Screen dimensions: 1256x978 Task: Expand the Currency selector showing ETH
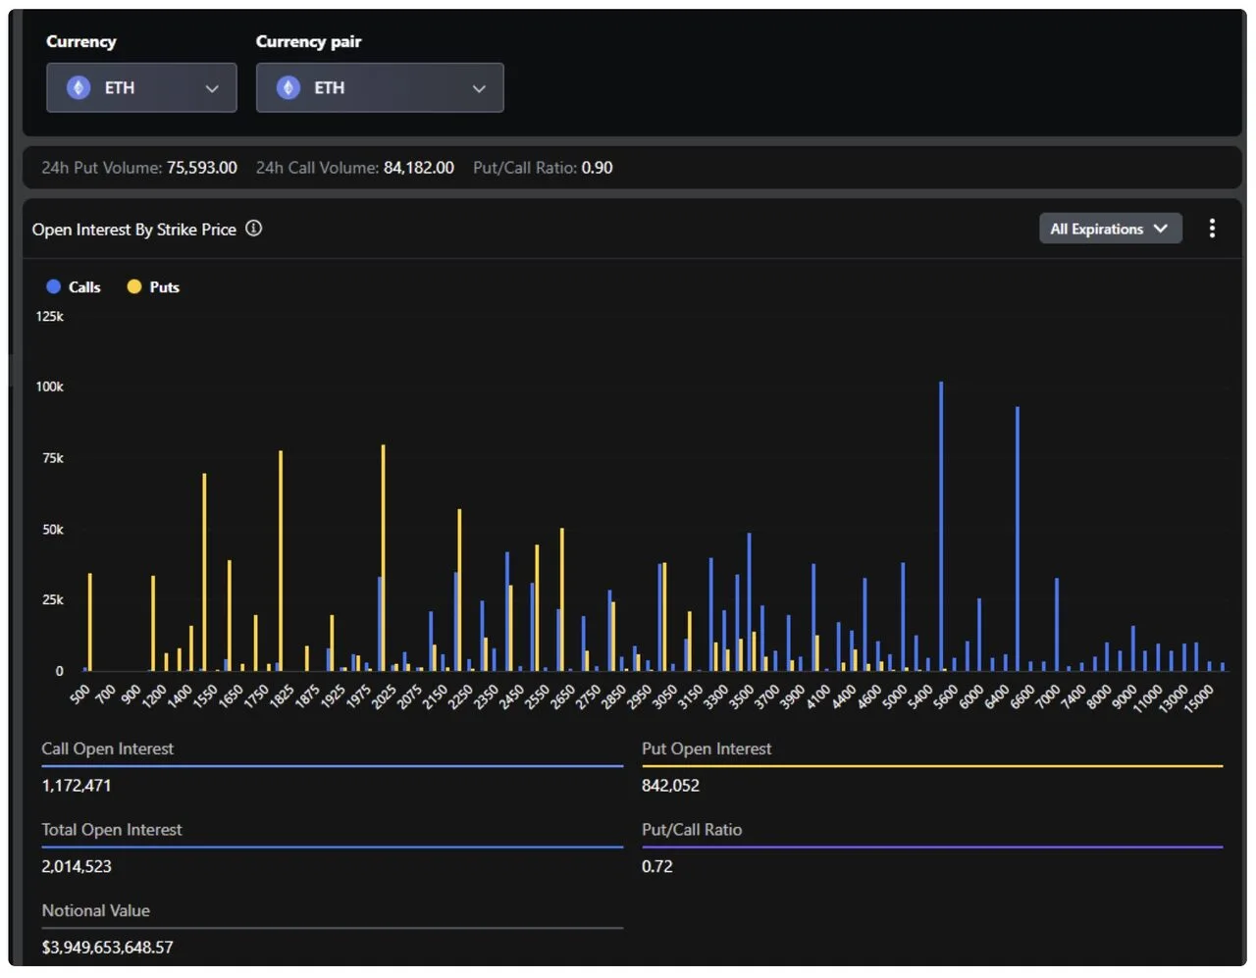click(140, 87)
